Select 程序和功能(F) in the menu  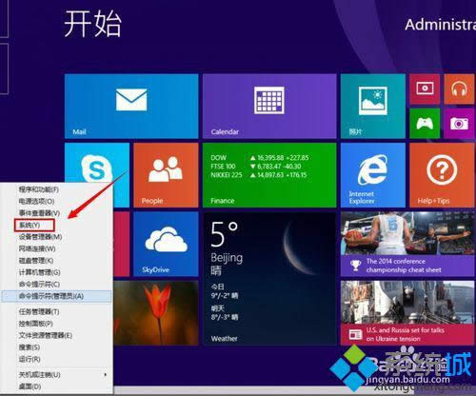click(39, 189)
